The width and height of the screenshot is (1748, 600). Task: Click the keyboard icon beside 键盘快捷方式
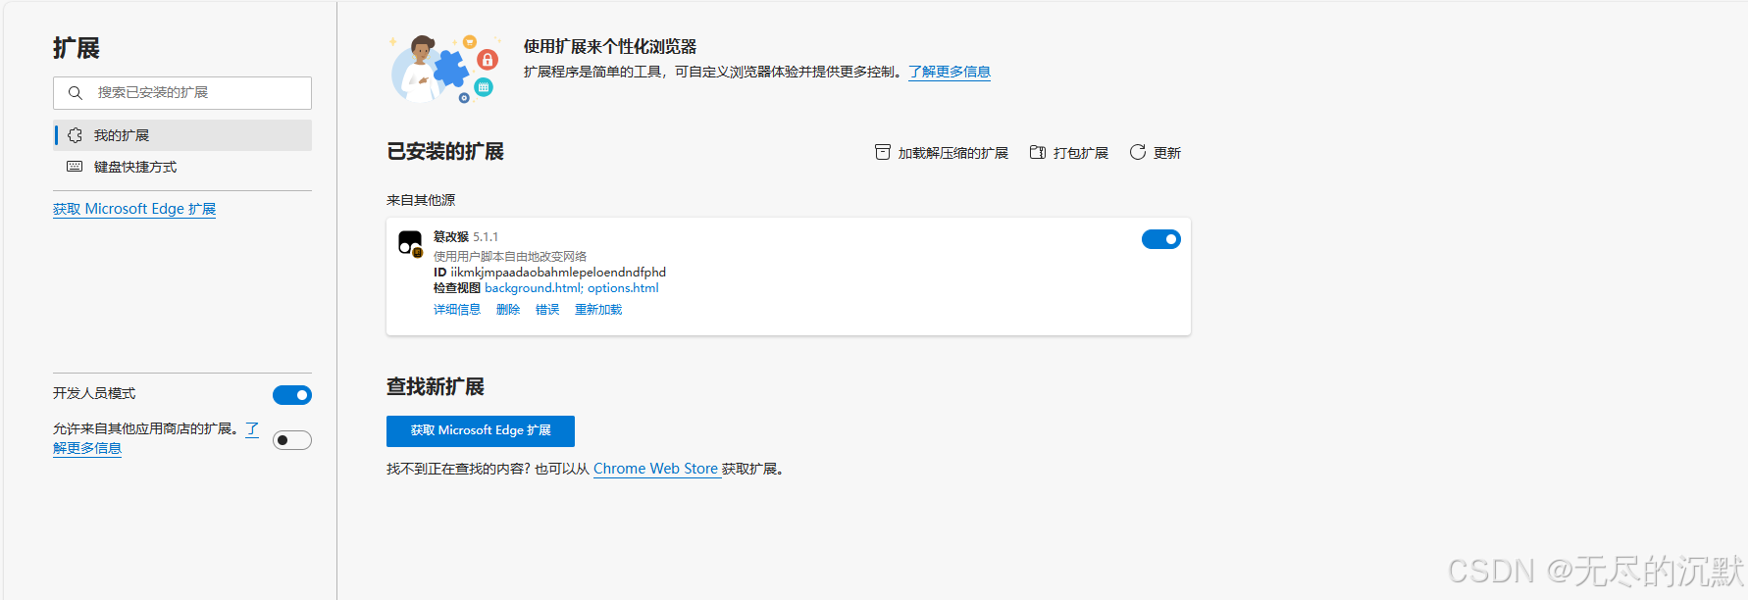click(75, 167)
